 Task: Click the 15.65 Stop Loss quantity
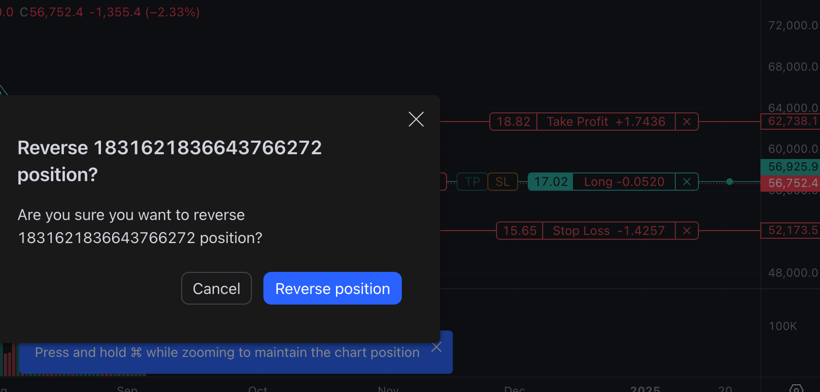[520, 231]
